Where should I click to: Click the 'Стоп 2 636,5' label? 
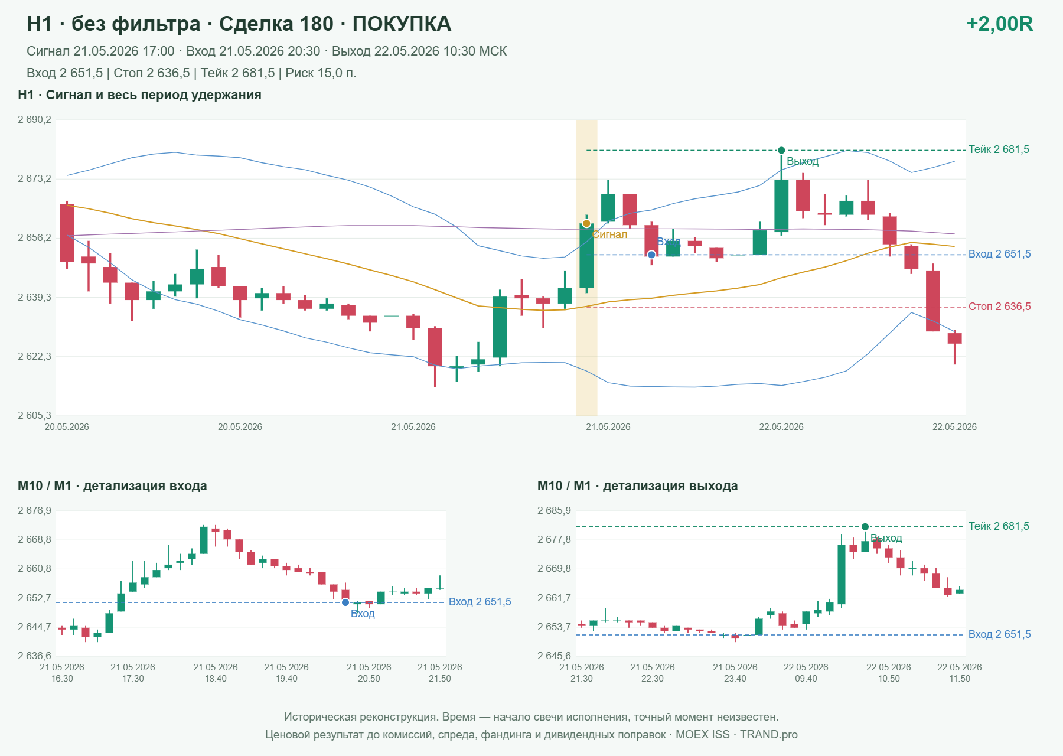1000,307
